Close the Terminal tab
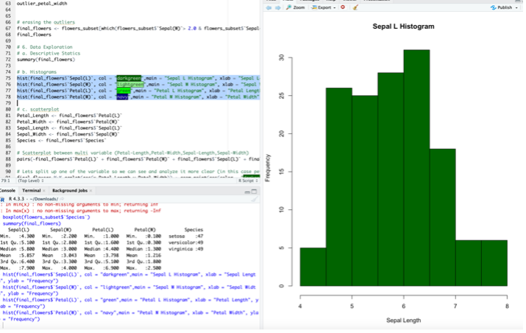Image resolution: width=526 pixels, height=333 pixels. 43,190
